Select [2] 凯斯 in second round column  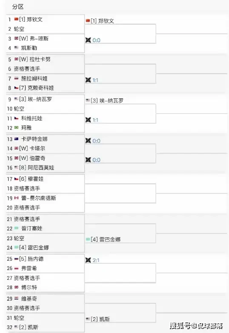point(100,319)
